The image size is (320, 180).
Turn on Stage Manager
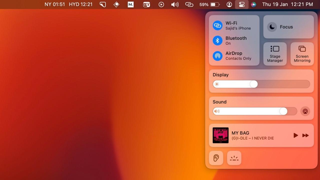click(x=275, y=54)
